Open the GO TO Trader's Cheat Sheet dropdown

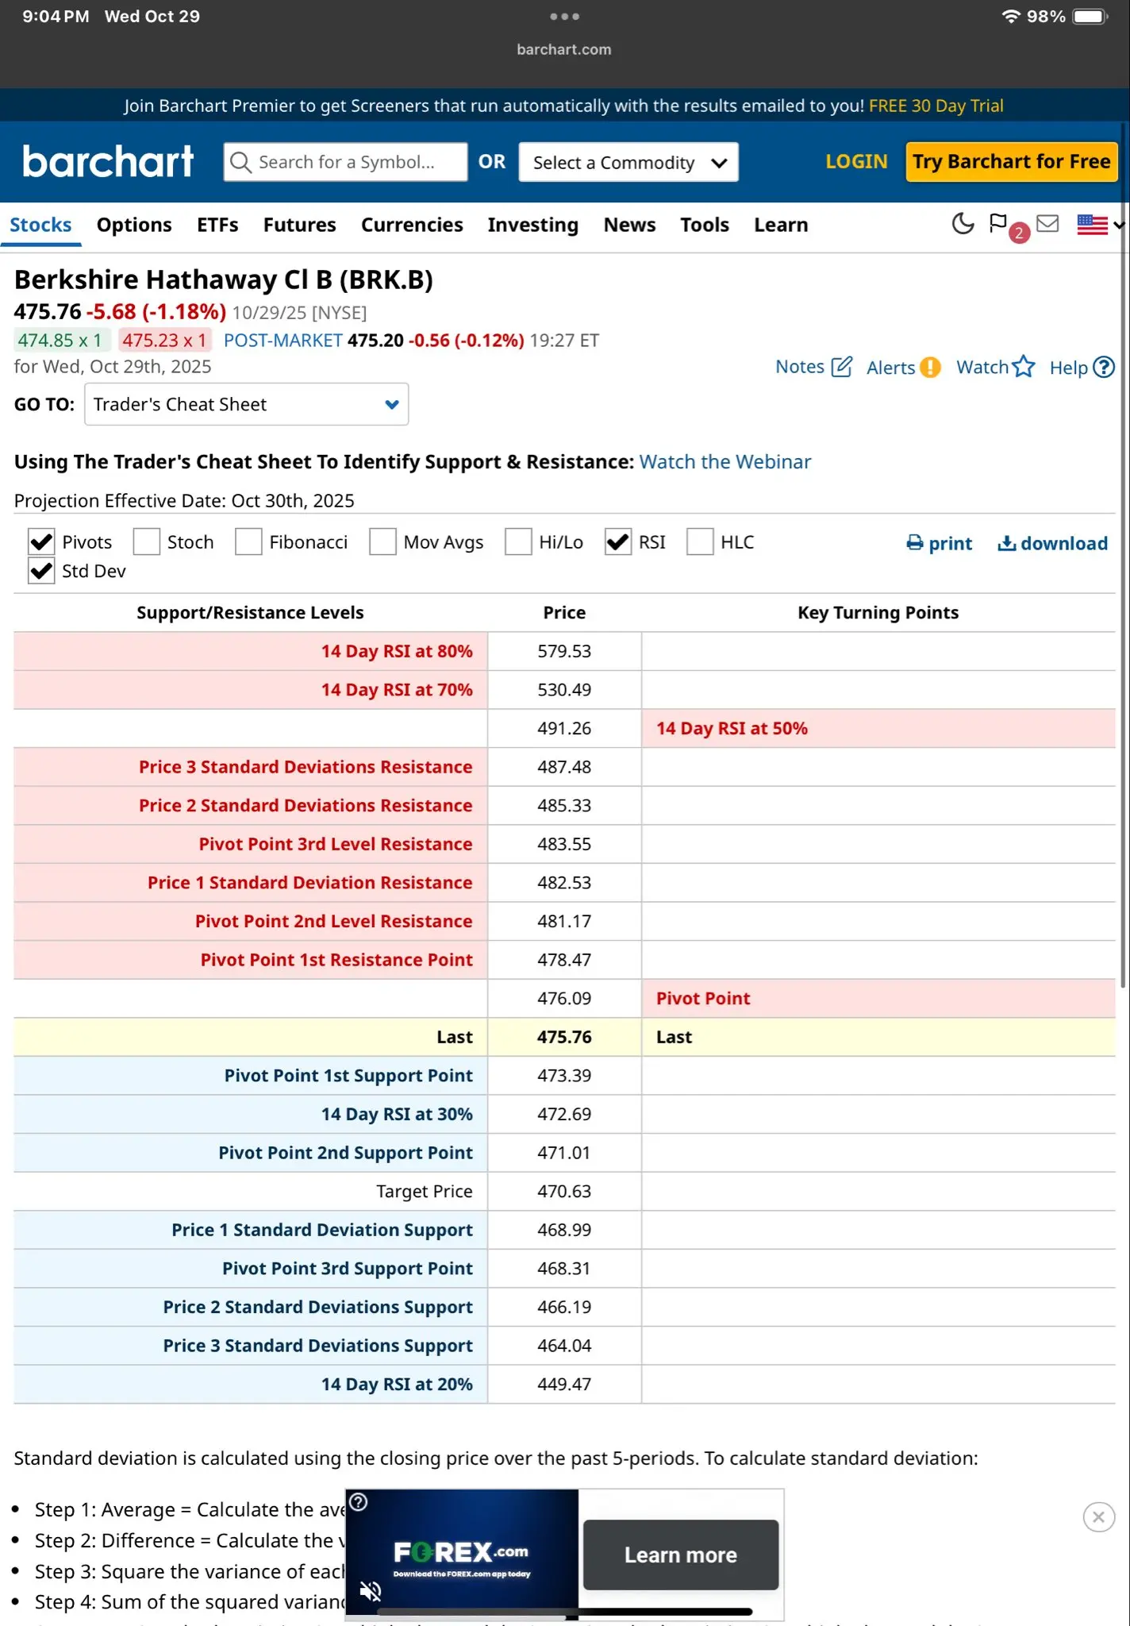(x=246, y=404)
